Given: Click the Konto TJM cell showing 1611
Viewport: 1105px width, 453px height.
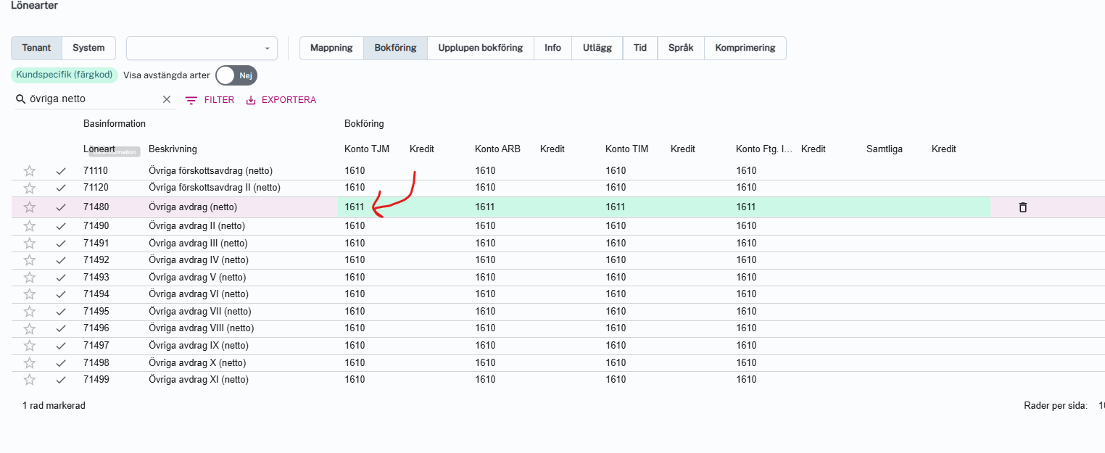Looking at the screenshot, I should [x=355, y=207].
